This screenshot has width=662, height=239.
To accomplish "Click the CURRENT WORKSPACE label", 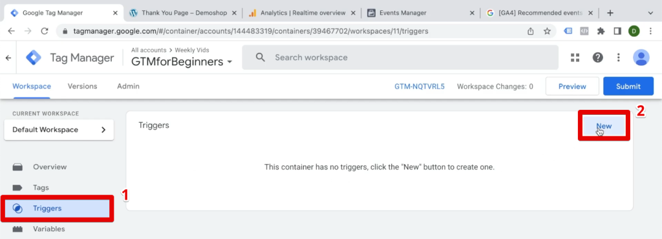I will (46, 114).
